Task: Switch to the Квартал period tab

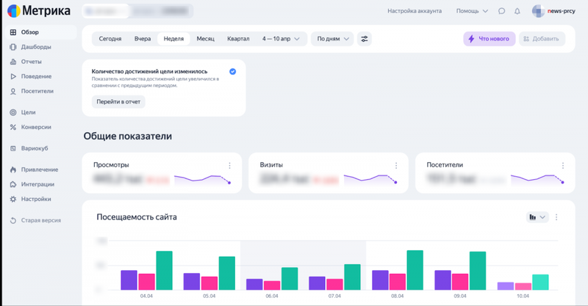Action: [x=238, y=39]
